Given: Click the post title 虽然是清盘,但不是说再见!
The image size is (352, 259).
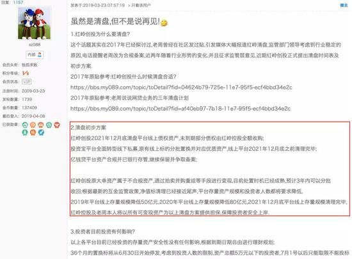Looking at the screenshot, I should tap(115, 21).
